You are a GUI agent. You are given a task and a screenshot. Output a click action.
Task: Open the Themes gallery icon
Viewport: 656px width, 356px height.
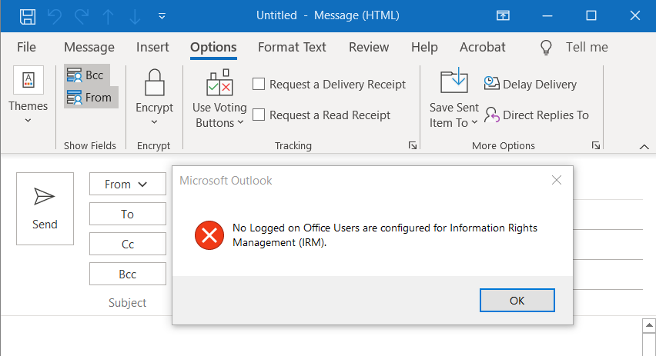click(x=28, y=80)
